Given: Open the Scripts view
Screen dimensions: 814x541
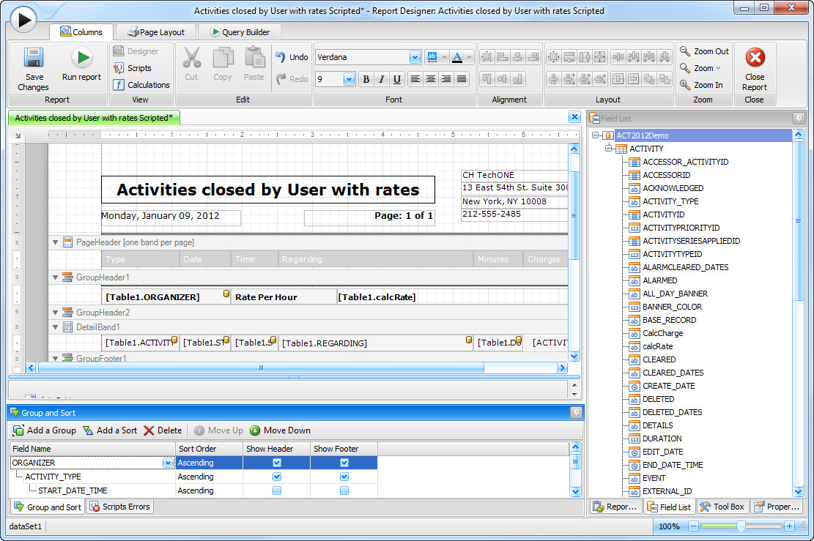Looking at the screenshot, I should click(133, 68).
